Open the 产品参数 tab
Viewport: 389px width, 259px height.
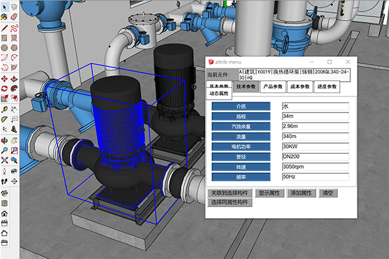point(273,87)
